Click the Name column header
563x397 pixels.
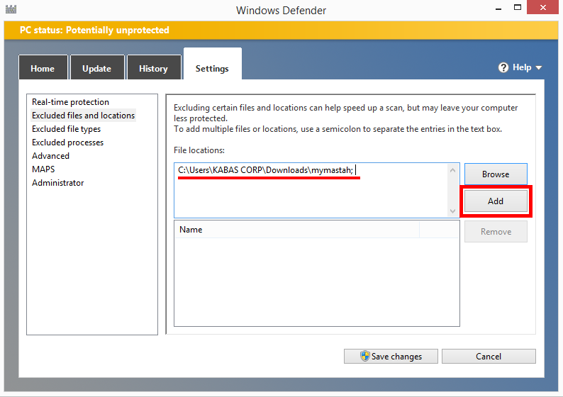coord(296,230)
